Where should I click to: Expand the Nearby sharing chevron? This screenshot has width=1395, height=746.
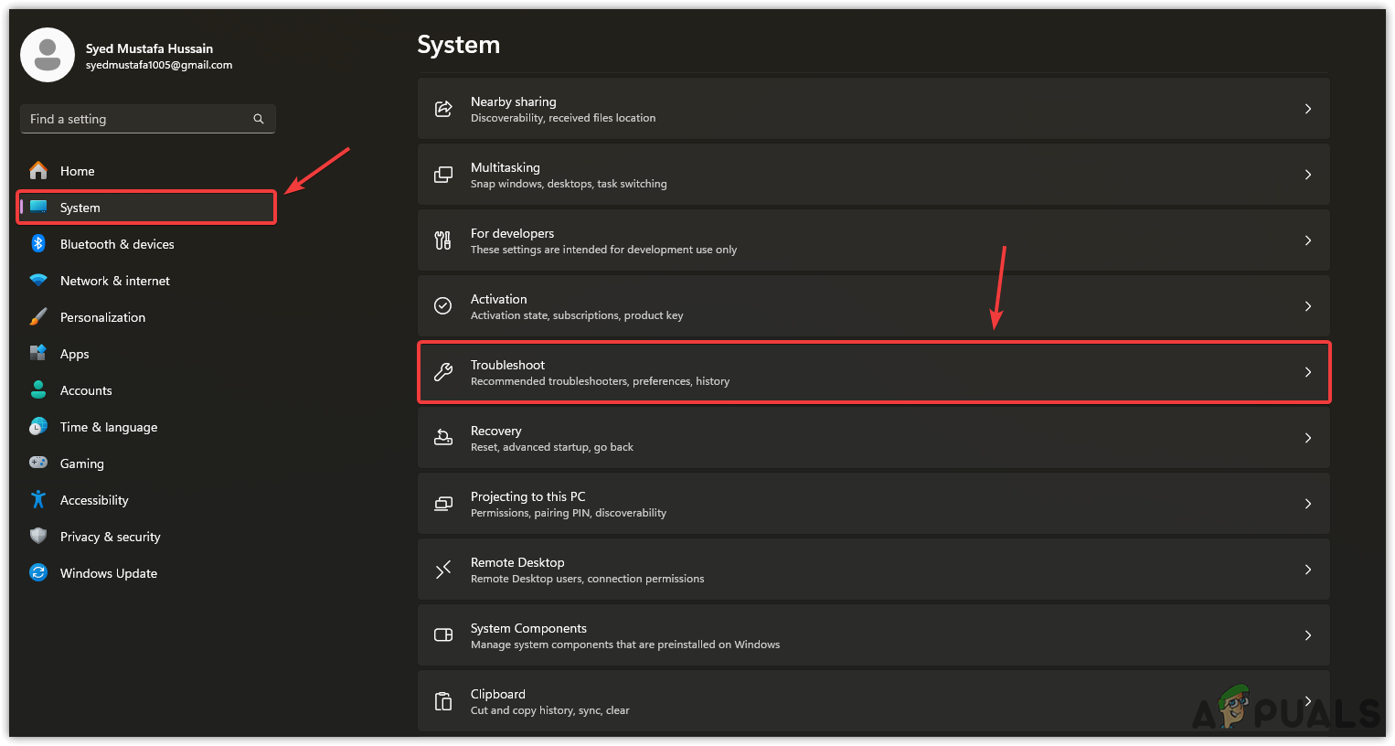coord(1308,109)
